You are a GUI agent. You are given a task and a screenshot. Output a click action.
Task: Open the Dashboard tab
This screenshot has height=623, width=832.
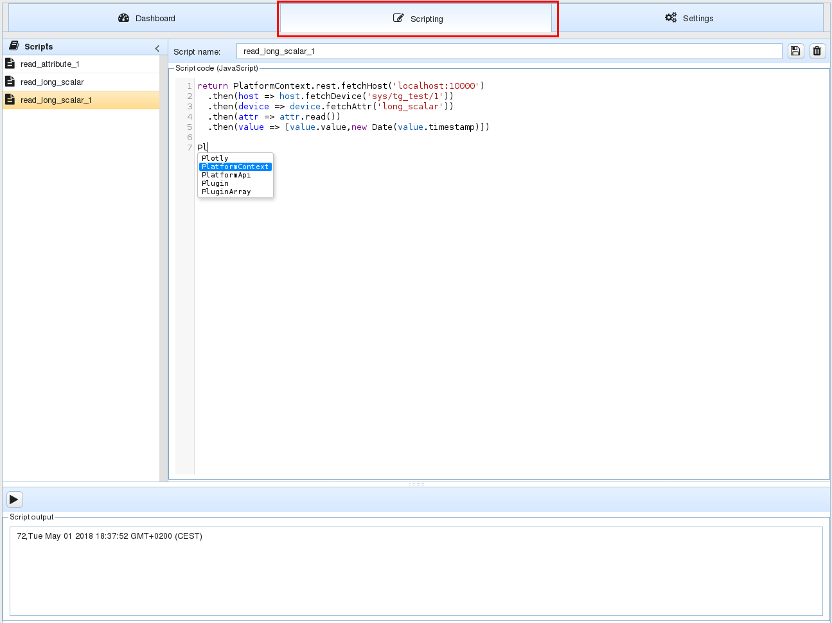(x=146, y=18)
